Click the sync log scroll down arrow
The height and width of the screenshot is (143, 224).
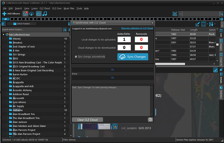pos(152,114)
